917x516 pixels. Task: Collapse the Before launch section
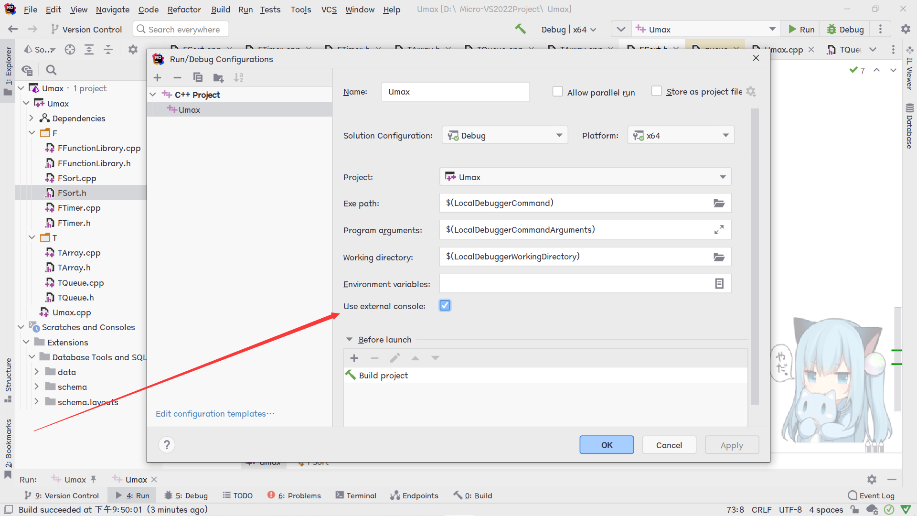tap(349, 340)
